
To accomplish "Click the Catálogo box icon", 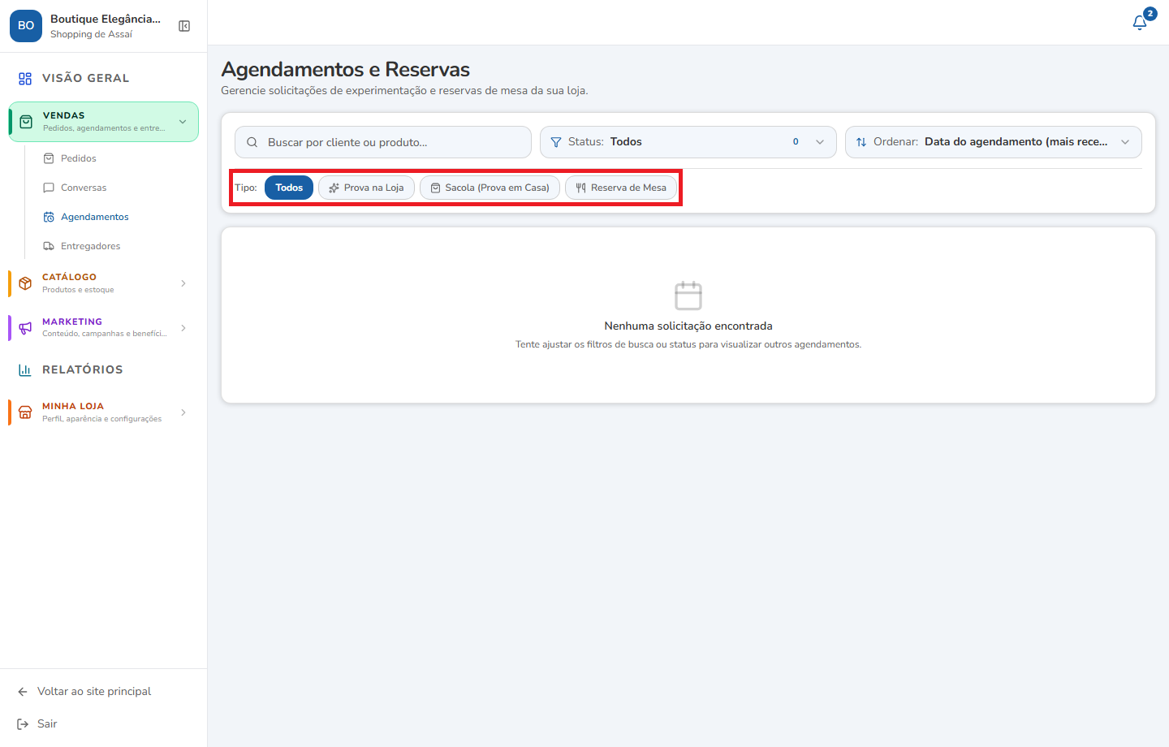I will (x=25, y=283).
